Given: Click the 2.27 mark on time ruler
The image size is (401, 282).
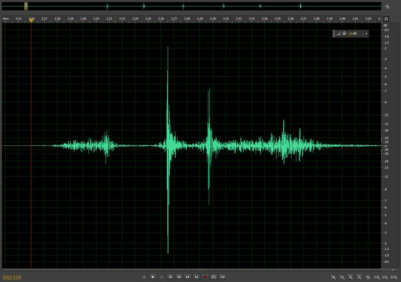Looking at the screenshot, I should coord(174,19).
